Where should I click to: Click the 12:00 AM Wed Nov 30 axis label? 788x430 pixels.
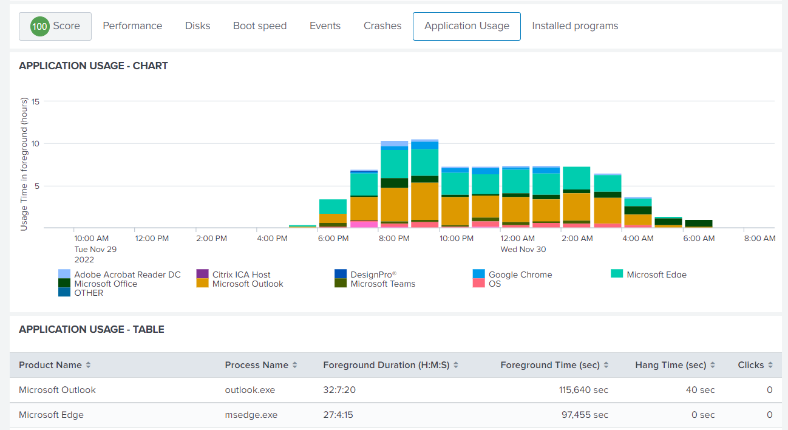(x=523, y=244)
